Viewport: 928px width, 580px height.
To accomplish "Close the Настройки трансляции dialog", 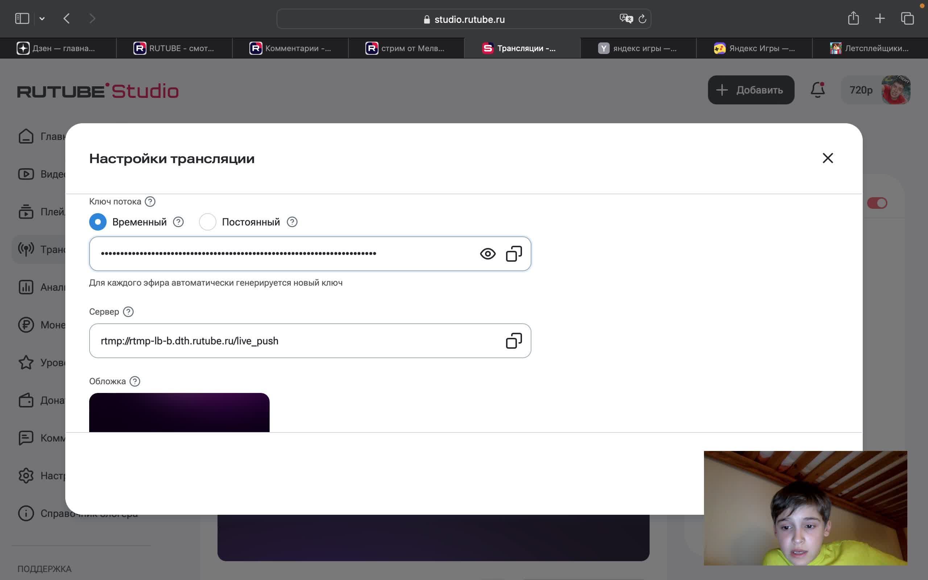I will 828,158.
